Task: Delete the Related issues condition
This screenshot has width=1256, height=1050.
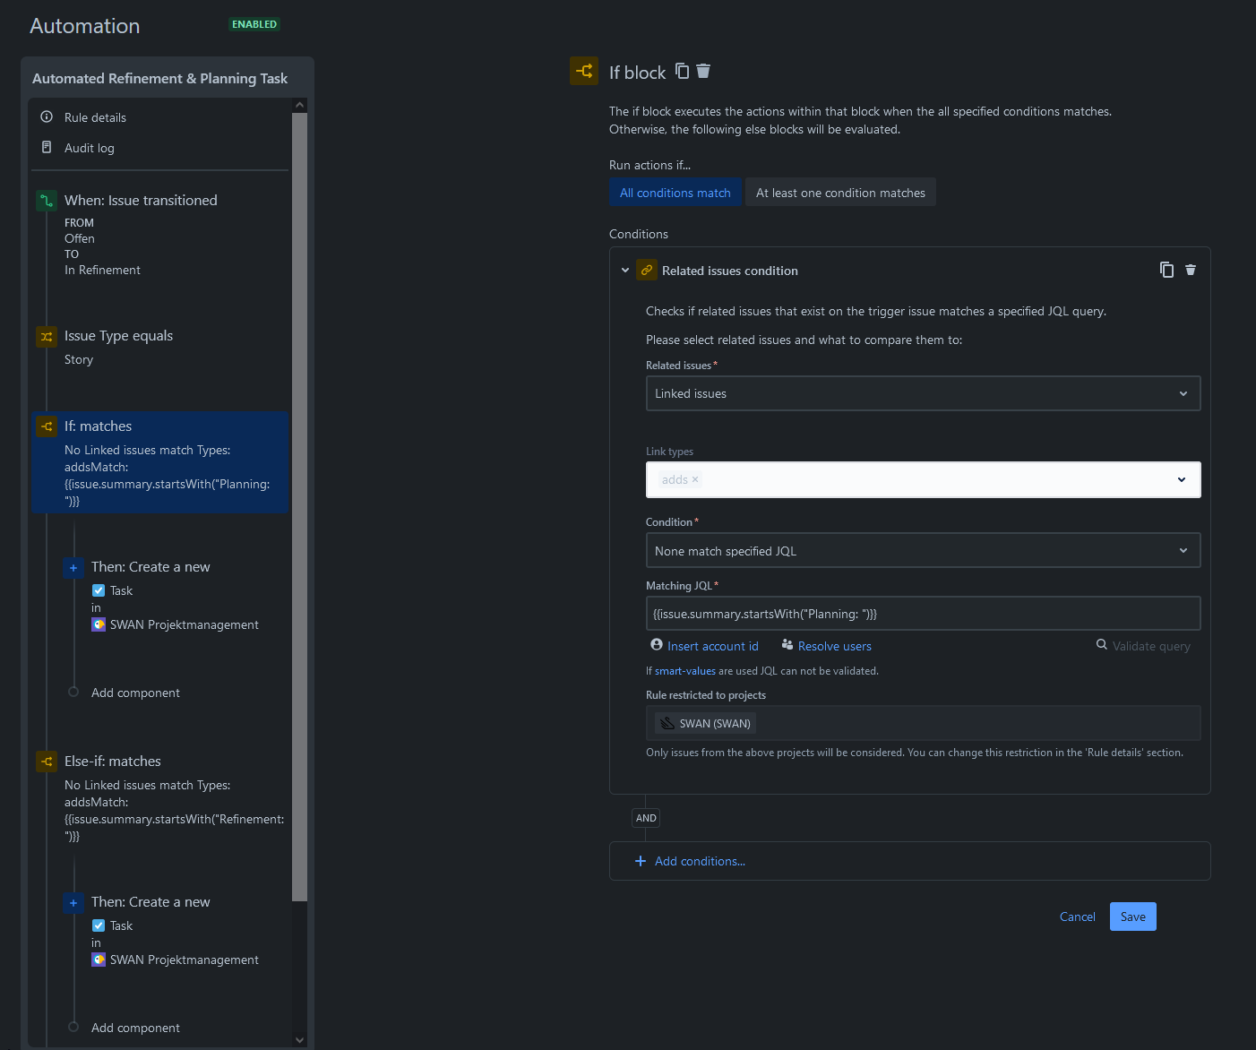Action: tap(1191, 270)
